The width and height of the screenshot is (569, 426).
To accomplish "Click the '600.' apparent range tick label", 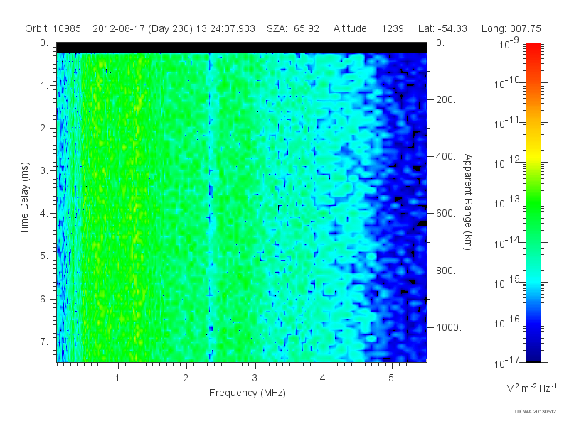I will [x=446, y=214].
